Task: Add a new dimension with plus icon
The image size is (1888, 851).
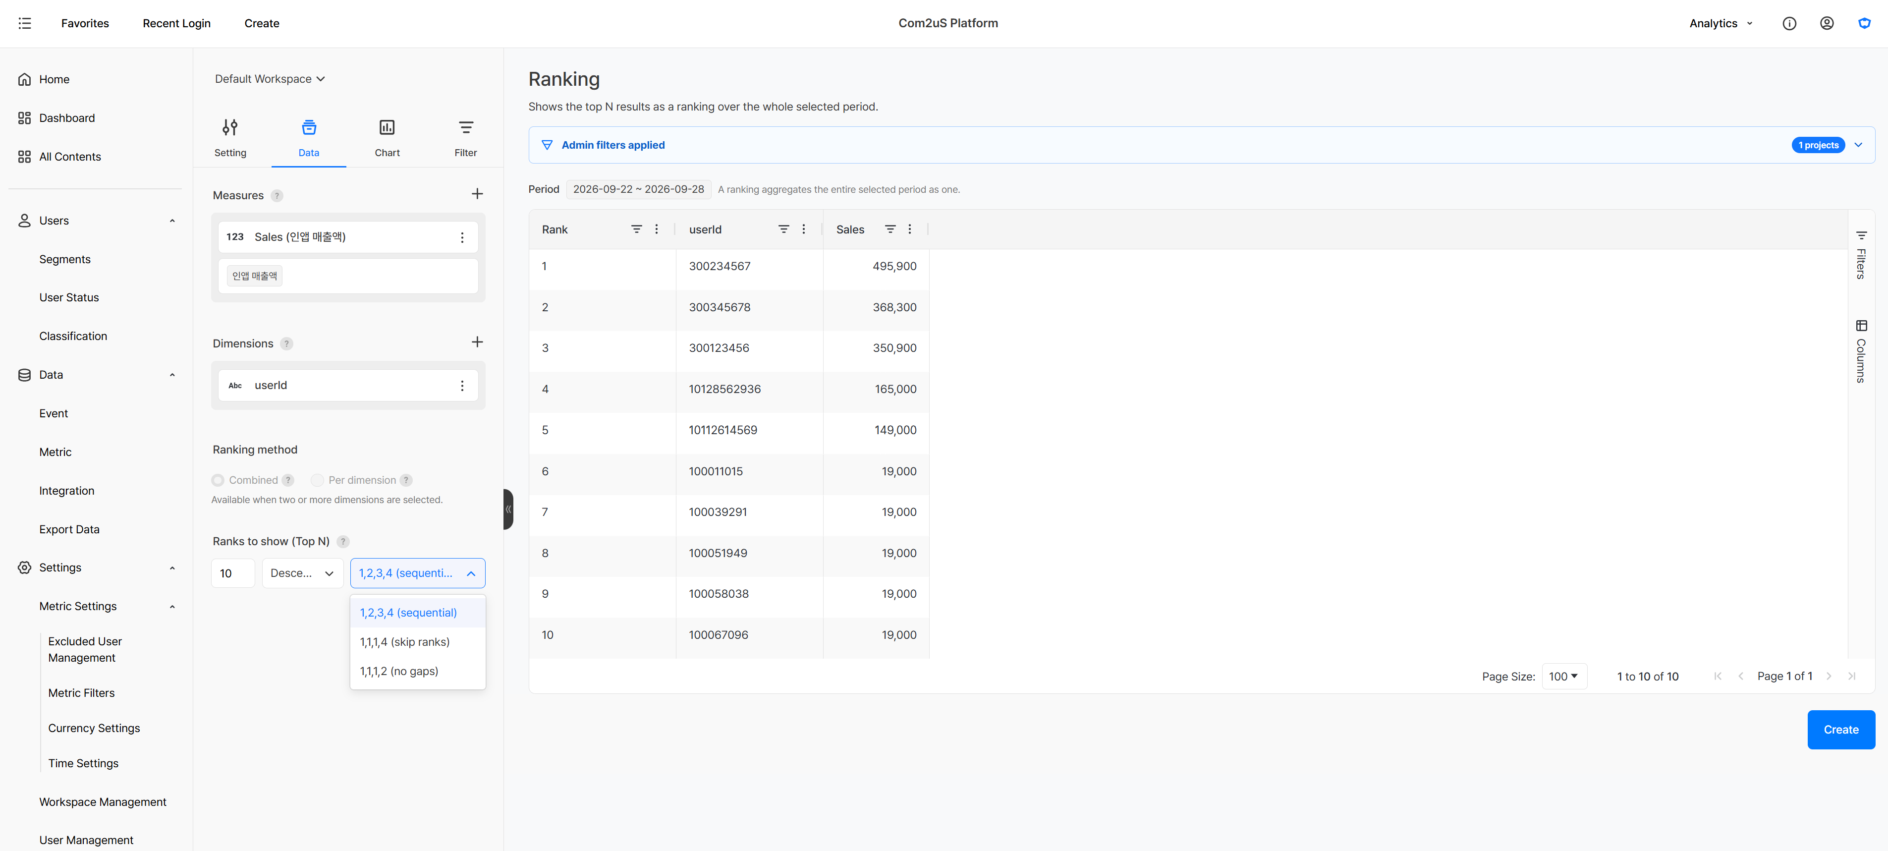Action: [477, 342]
